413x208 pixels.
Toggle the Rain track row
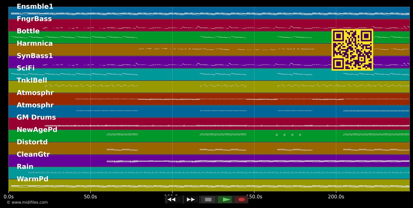point(25,167)
